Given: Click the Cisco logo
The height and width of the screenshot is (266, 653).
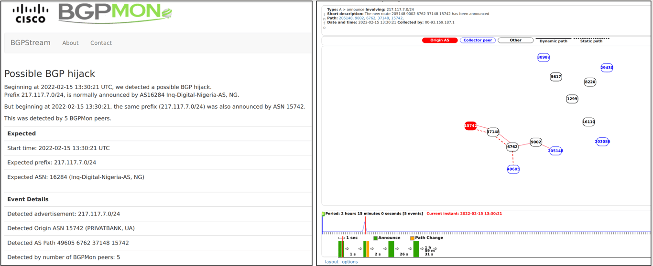Looking at the screenshot, I should (31, 13).
